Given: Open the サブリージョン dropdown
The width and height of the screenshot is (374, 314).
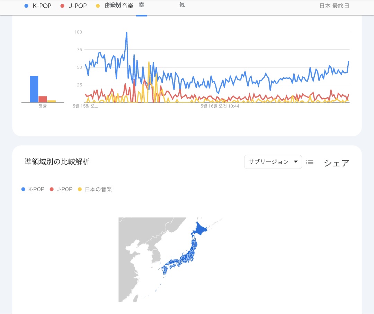Looking at the screenshot, I should pyautogui.click(x=273, y=162).
